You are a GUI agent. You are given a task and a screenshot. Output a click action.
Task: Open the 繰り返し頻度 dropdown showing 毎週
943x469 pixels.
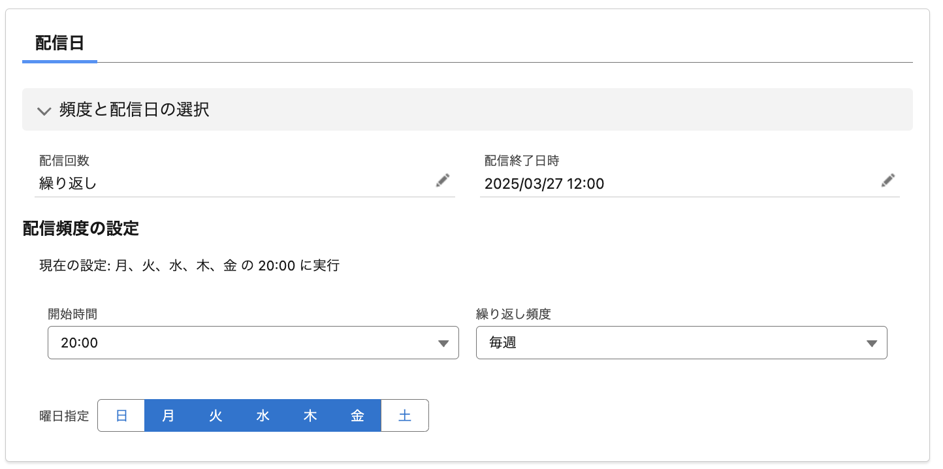coord(681,343)
